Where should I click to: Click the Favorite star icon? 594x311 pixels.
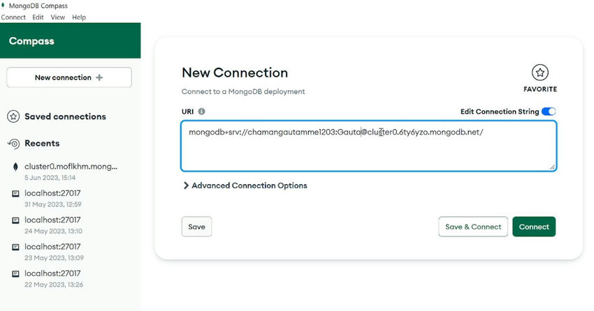pos(539,73)
